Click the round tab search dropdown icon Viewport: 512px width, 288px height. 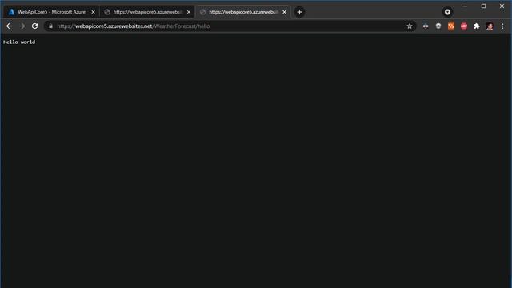tap(447, 12)
